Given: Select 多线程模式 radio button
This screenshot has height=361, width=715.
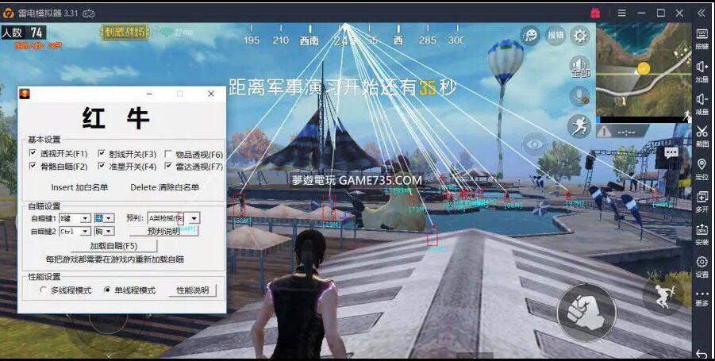Looking at the screenshot, I should (43, 290).
